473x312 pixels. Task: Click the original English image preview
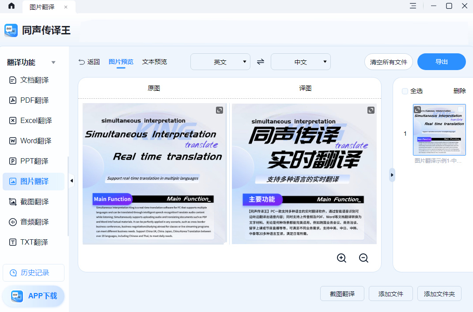(155, 174)
